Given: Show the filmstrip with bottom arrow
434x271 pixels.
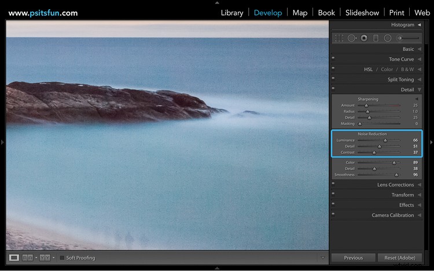Looking at the screenshot, I should click(x=217, y=268).
